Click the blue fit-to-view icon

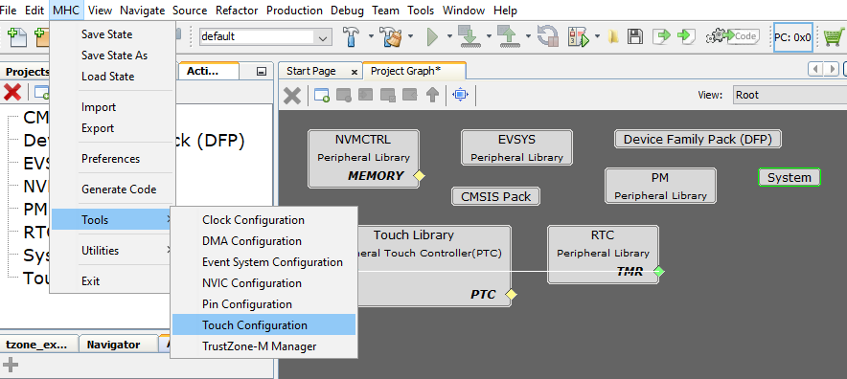[x=460, y=95]
